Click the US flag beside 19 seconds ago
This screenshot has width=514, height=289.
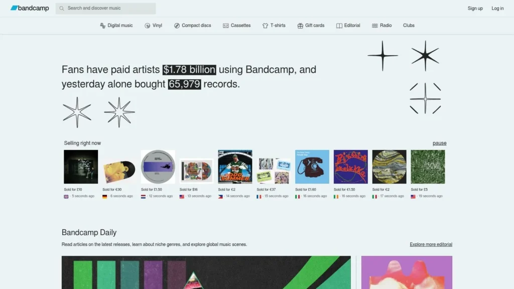pos(413,197)
